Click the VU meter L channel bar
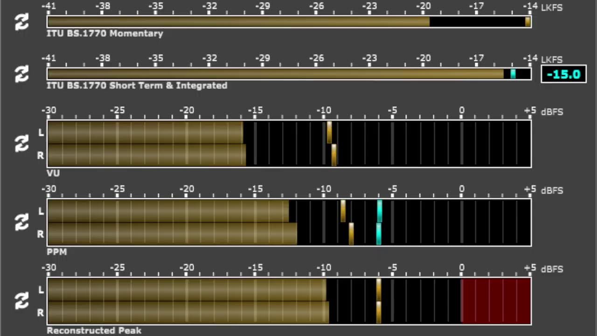 pyautogui.click(x=289, y=132)
